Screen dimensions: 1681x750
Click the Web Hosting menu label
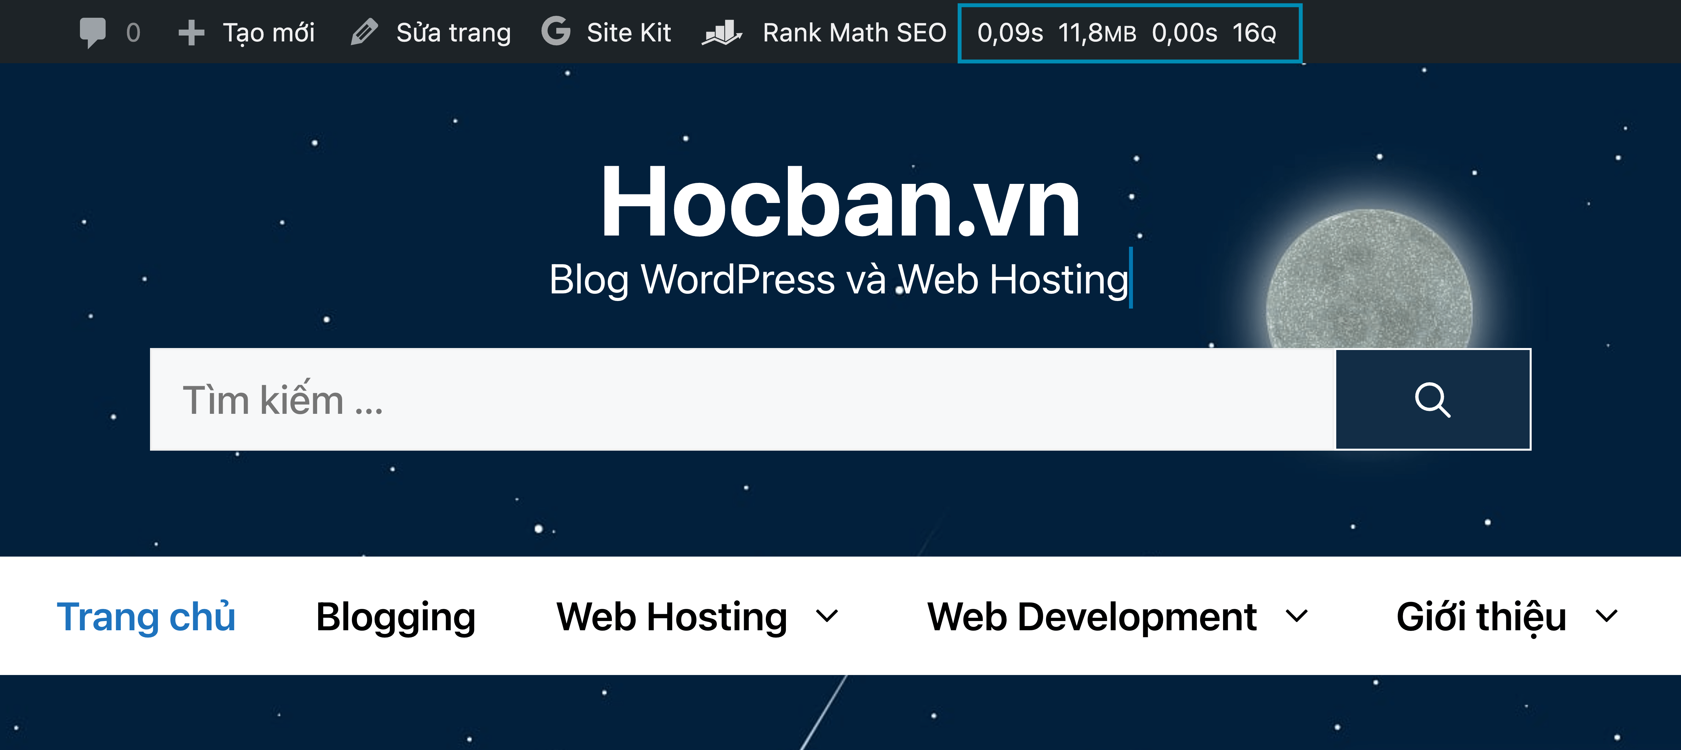[x=670, y=616]
